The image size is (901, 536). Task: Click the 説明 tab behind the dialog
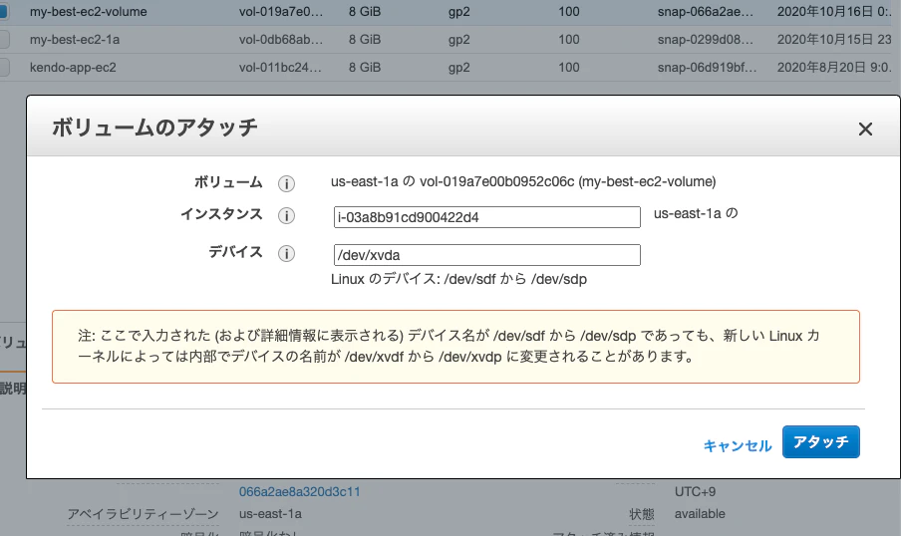click(x=13, y=389)
